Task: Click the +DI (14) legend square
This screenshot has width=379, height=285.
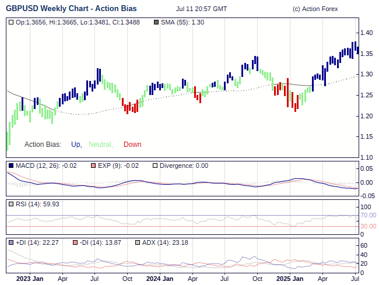Action: tap(11, 242)
